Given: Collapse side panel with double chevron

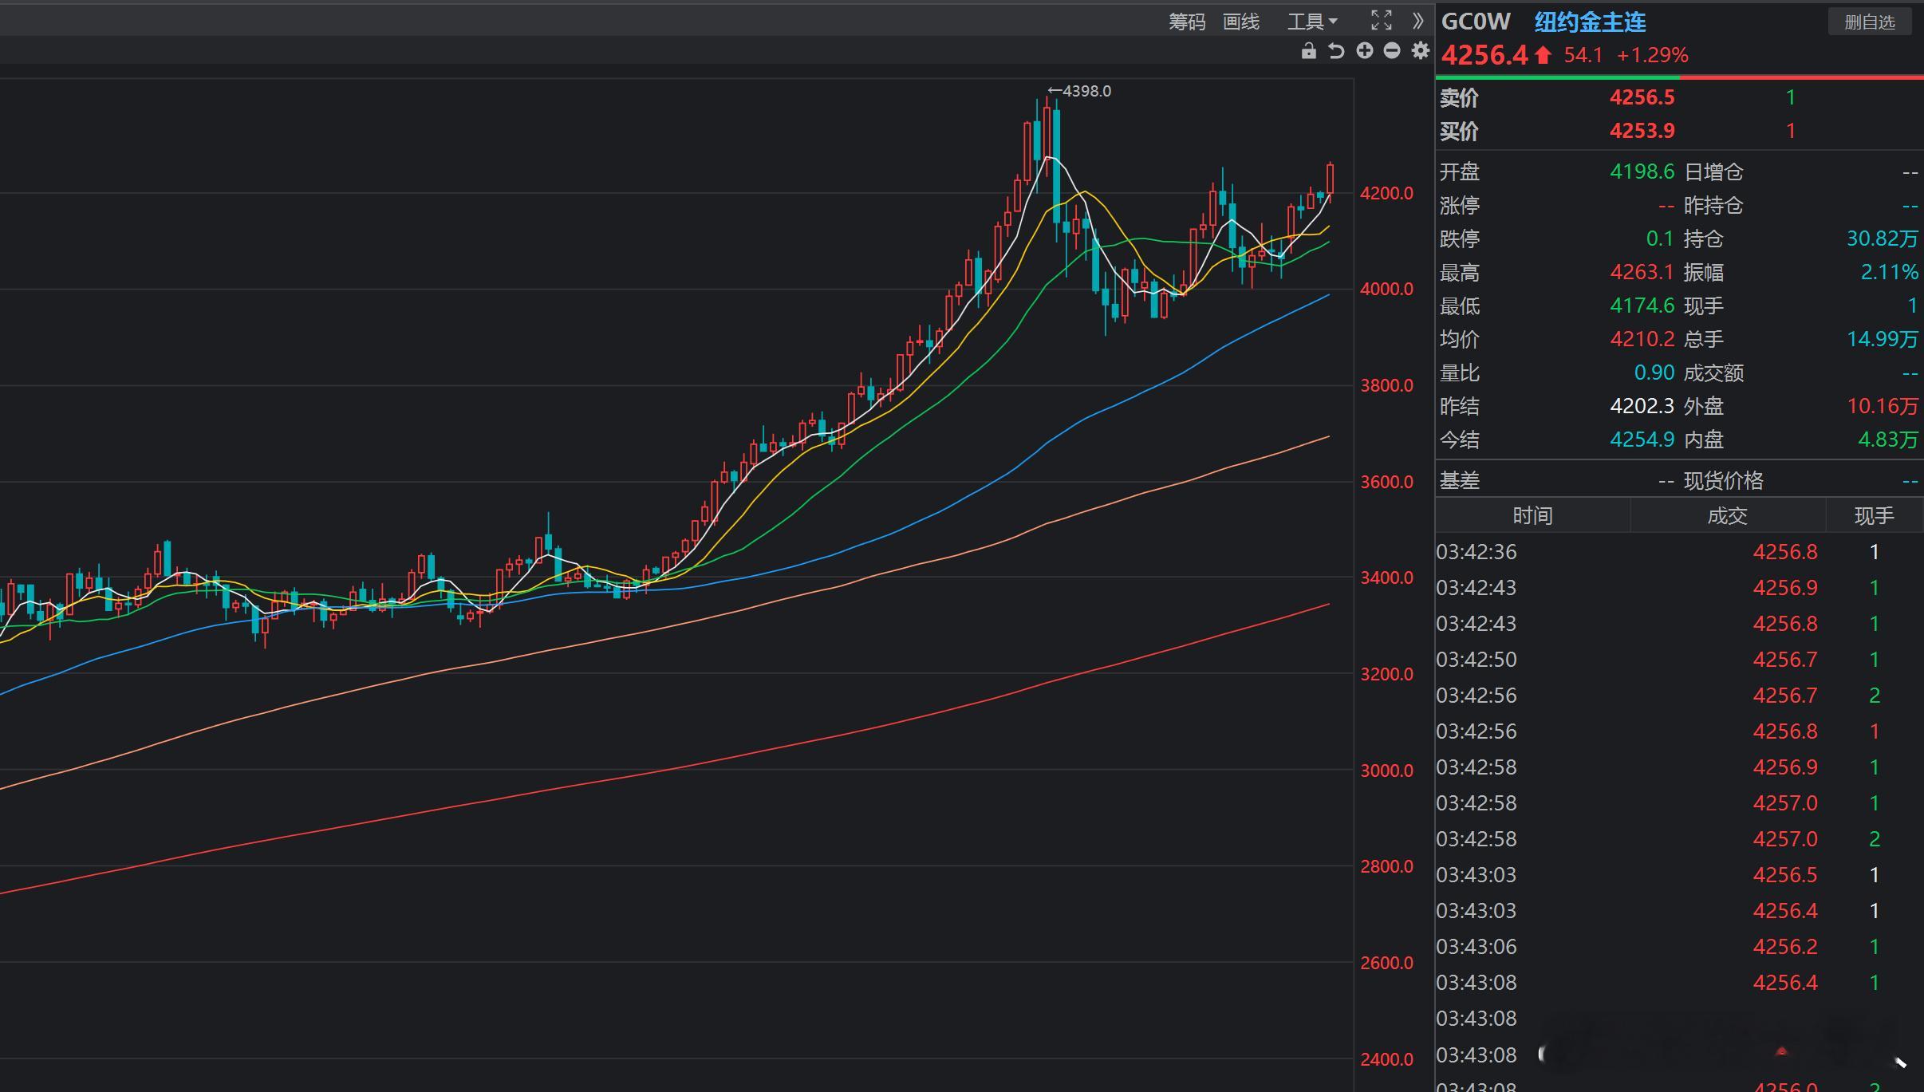Looking at the screenshot, I should [1417, 21].
